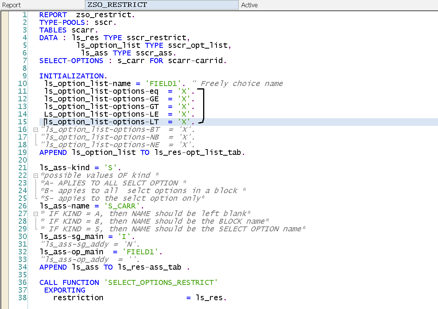
Task: Click the 'SELECT_OPTIONS_RESTRICT' function name
Action: [161, 283]
